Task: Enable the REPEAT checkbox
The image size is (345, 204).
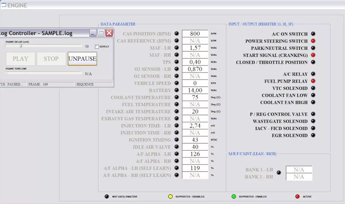Action: (x=97, y=47)
